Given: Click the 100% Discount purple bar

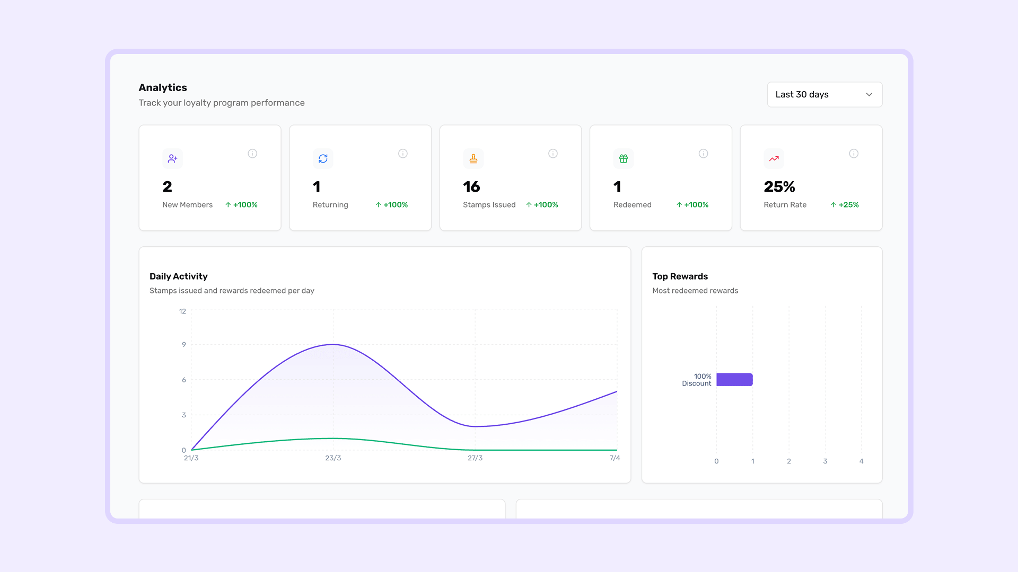Looking at the screenshot, I should [x=734, y=380].
